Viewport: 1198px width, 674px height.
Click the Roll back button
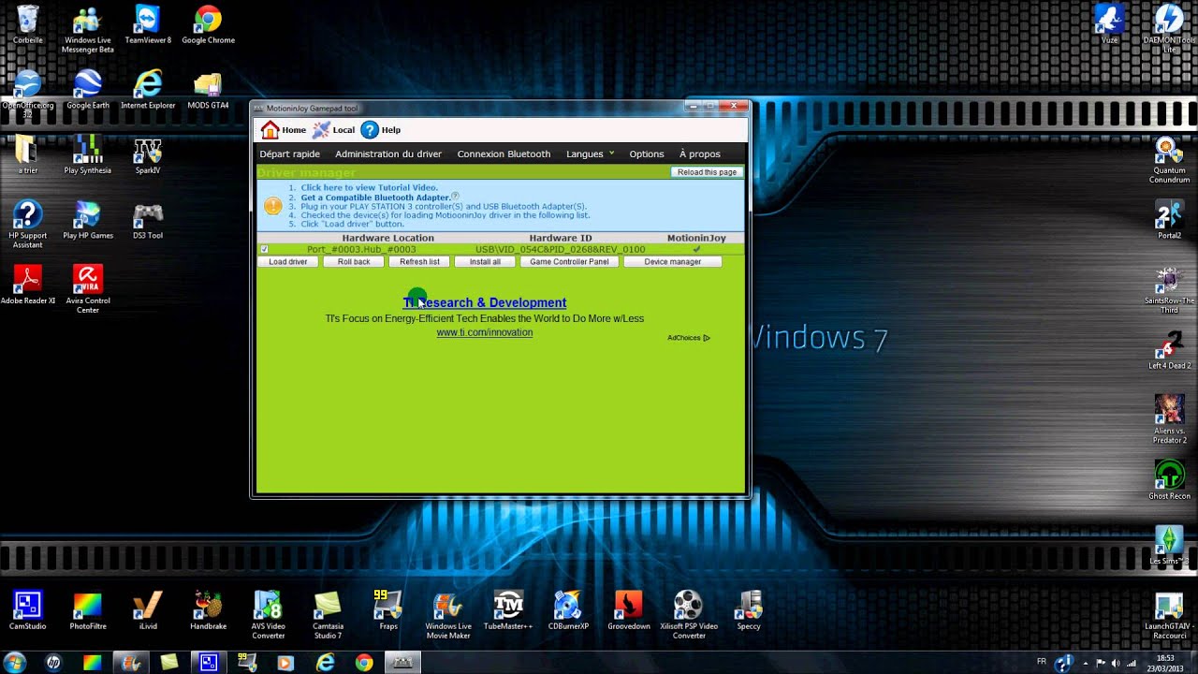[354, 262]
